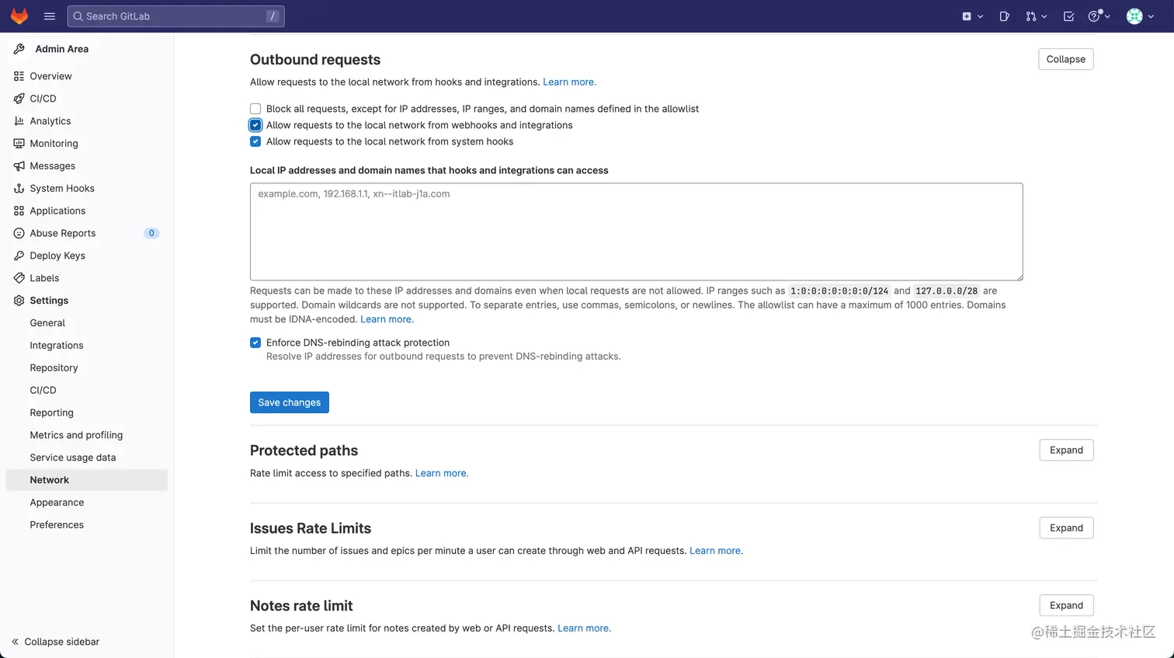Toggle Enforce DNS-rebinding attack protection

click(255, 343)
